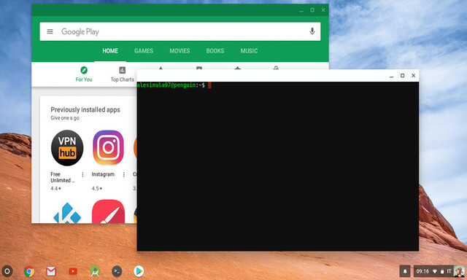Open the Kodi app icon
Viewport: 467px width, 280px height.
click(x=67, y=213)
